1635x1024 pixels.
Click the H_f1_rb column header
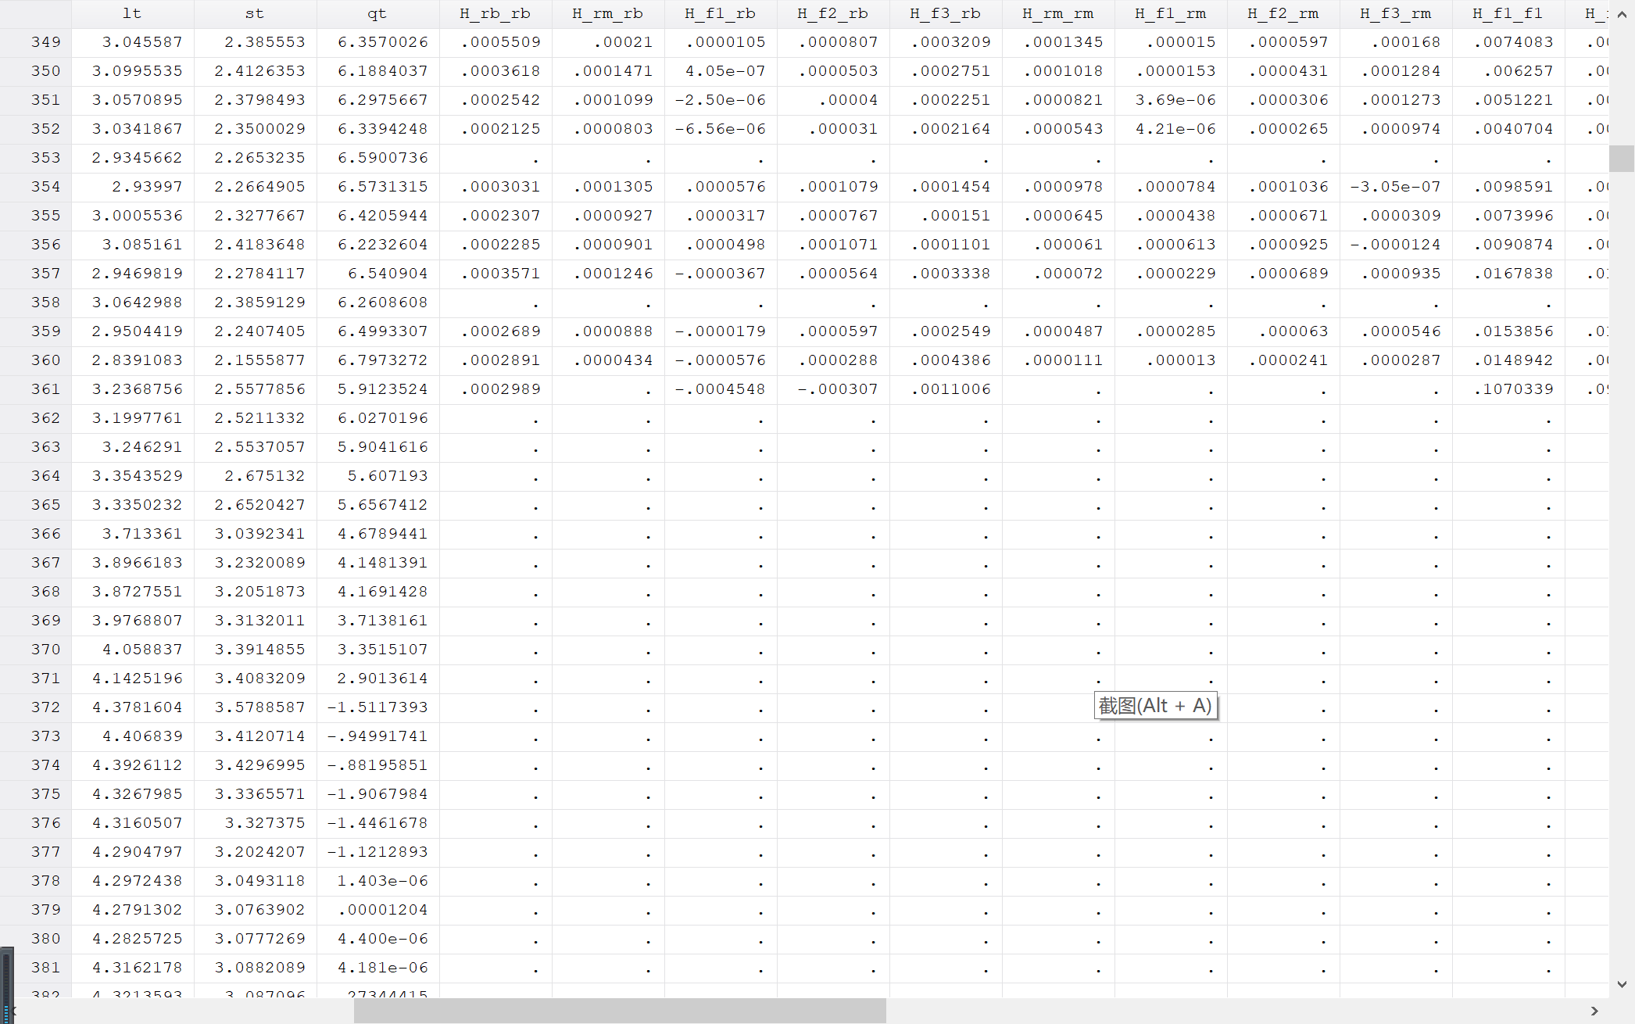pos(720,13)
